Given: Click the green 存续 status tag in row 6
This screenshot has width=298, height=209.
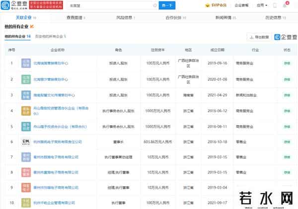Looking at the screenshot, I should click(x=287, y=142).
